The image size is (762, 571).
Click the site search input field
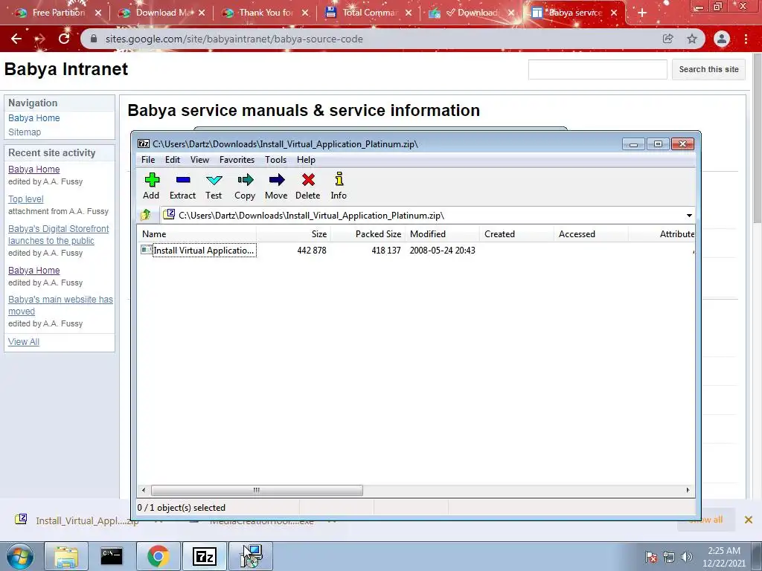[x=598, y=69]
